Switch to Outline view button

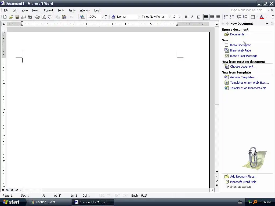click(17, 190)
